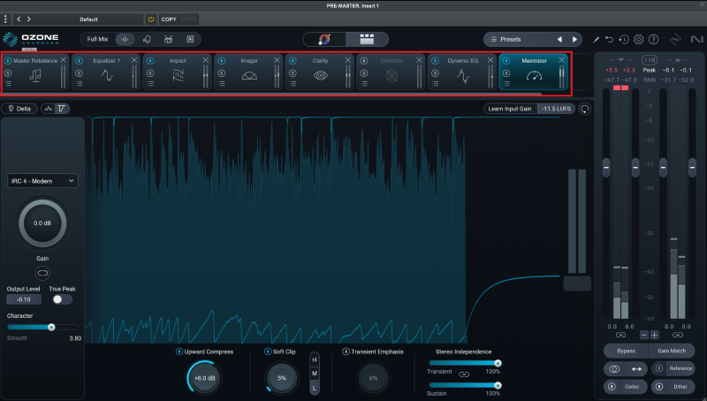The image size is (707, 401).
Task: Toggle Upward Compress power button
Action: pyautogui.click(x=179, y=352)
